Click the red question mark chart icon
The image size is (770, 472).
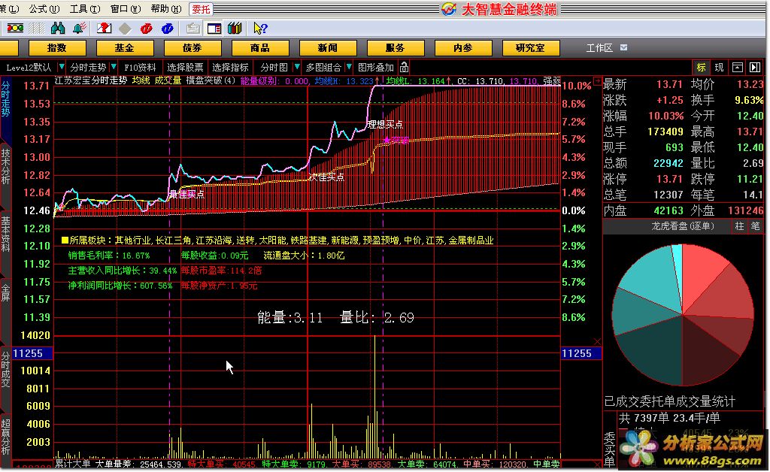(104, 29)
